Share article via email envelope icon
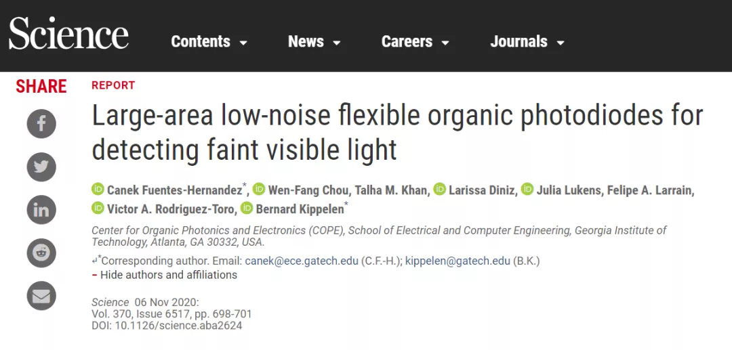Image resolution: width=732 pixels, height=350 pixels. pos(41,296)
